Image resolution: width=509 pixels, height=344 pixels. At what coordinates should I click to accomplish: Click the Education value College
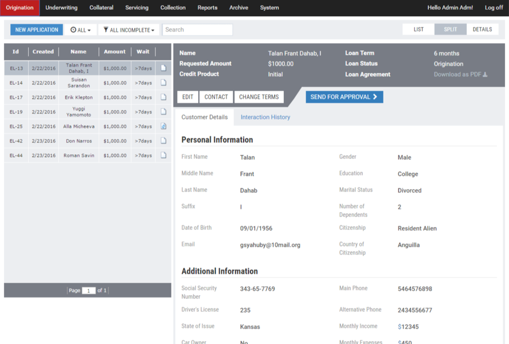click(x=408, y=174)
